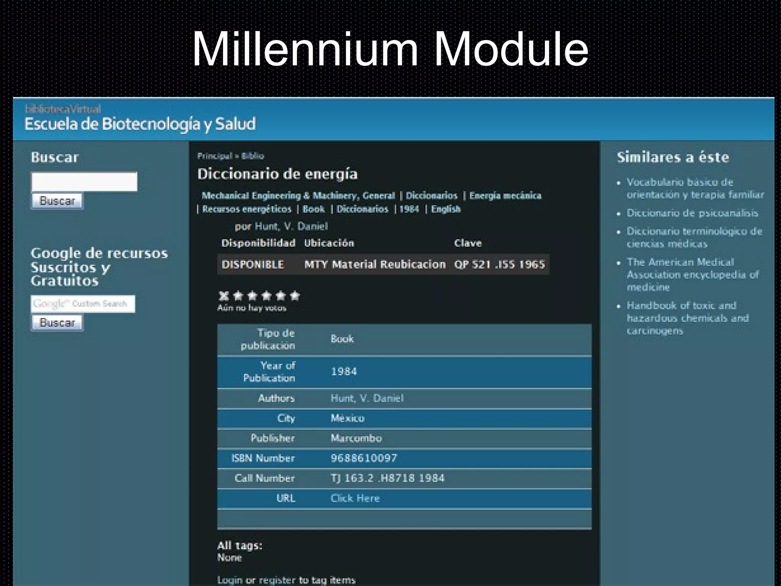Image resolution: width=781 pixels, height=586 pixels.
Task: Open the Principal breadcrumb link
Action: [x=215, y=156]
